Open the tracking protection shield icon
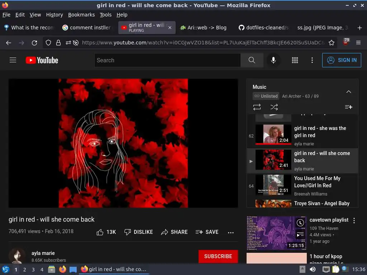The width and height of the screenshot is (367, 275). 48,43
